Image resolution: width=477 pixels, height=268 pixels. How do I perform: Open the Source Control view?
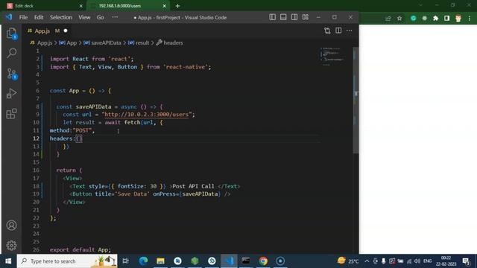point(12,74)
